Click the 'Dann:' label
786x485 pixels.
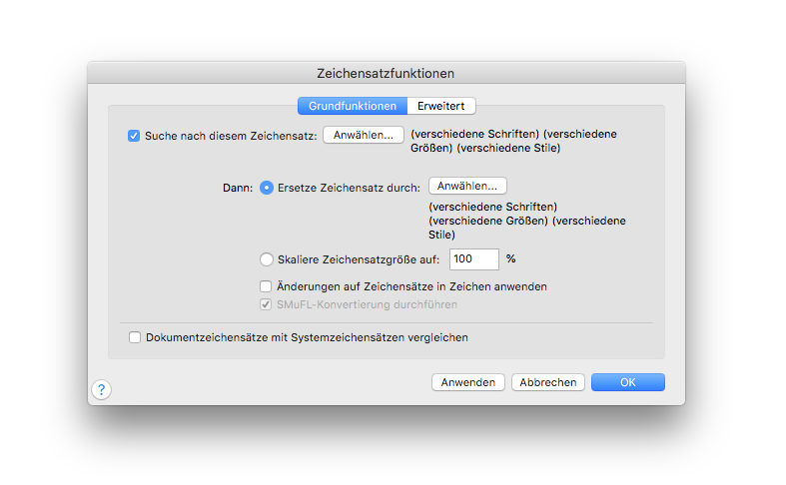pyautogui.click(x=238, y=188)
